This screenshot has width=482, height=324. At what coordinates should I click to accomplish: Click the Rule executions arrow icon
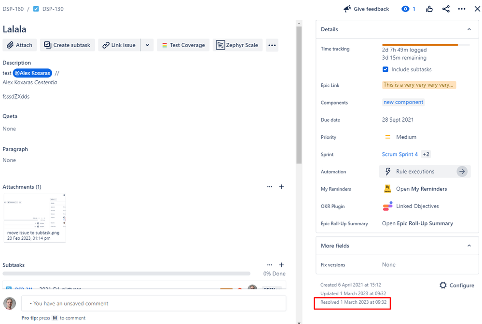click(x=462, y=171)
